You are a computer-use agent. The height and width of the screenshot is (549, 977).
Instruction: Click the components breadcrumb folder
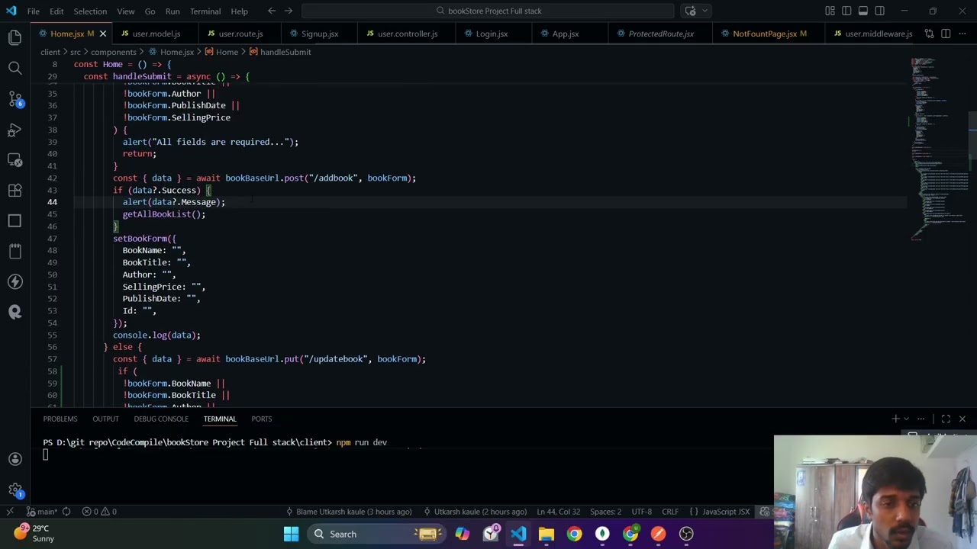(x=113, y=52)
